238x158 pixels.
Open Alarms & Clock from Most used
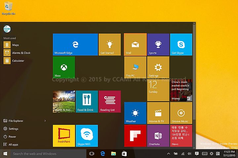point(17,53)
